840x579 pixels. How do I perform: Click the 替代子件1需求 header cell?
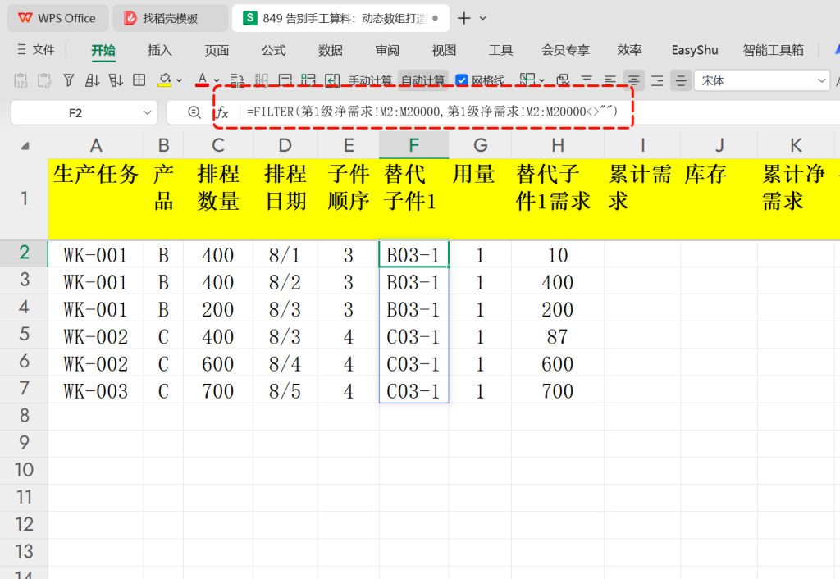click(558, 198)
